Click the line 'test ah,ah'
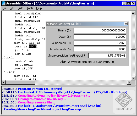Viewport: 137px width, 116px height. point(24,61)
